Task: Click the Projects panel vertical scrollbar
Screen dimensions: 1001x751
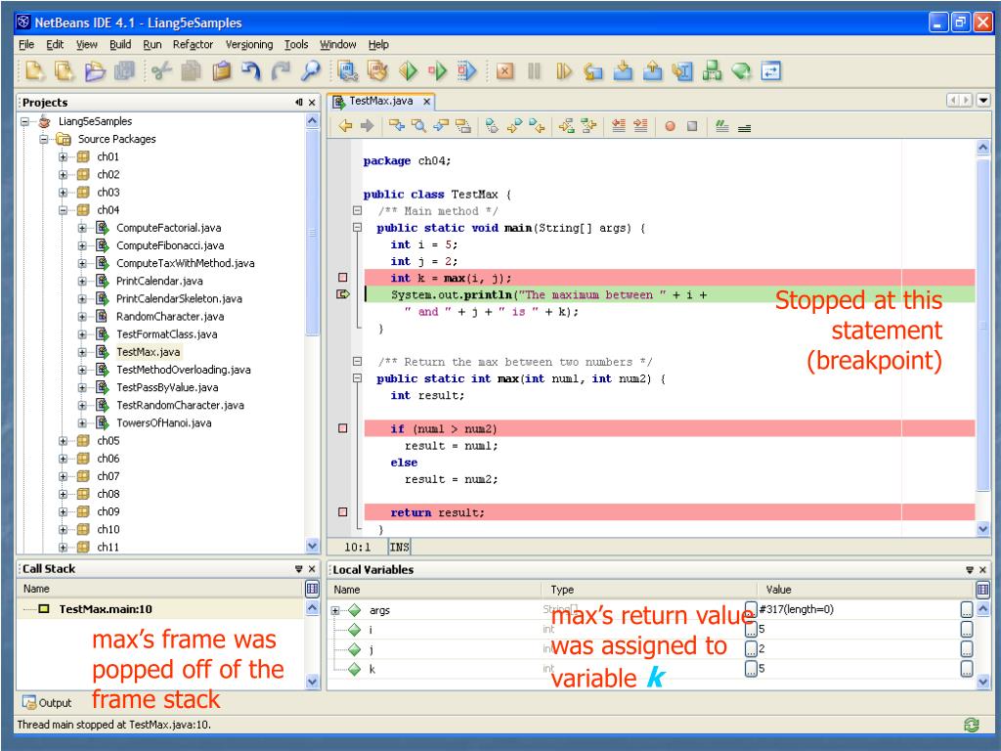Action: click(312, 231)
